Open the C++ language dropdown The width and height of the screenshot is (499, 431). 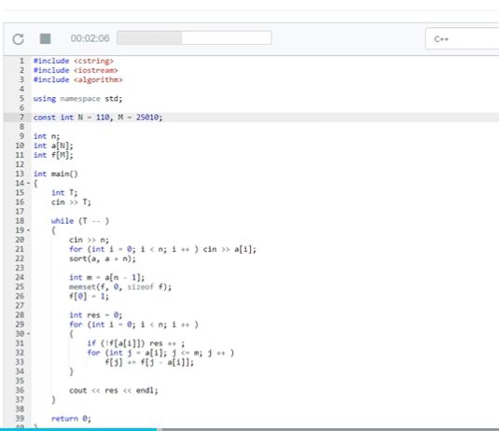point(462,39)
